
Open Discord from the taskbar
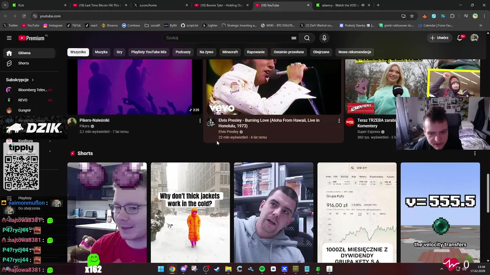pos(183,269)
